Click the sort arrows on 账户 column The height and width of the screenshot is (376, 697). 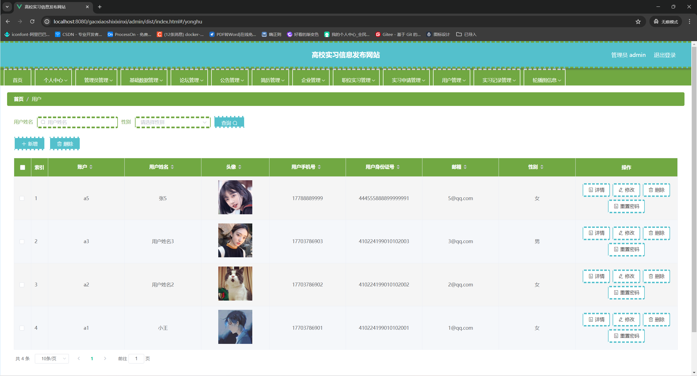pyautogui.click(x=91, y=167)
